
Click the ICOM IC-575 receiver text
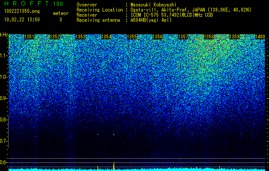point(171,15)
